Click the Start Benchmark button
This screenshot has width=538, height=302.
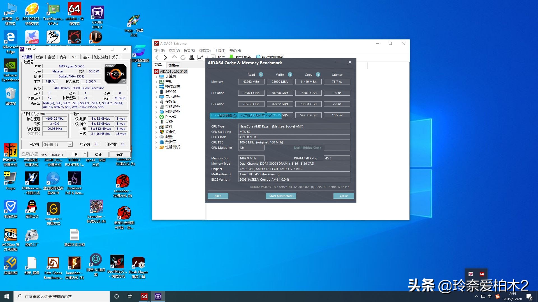pyautogui.click(x=280, y=196)
